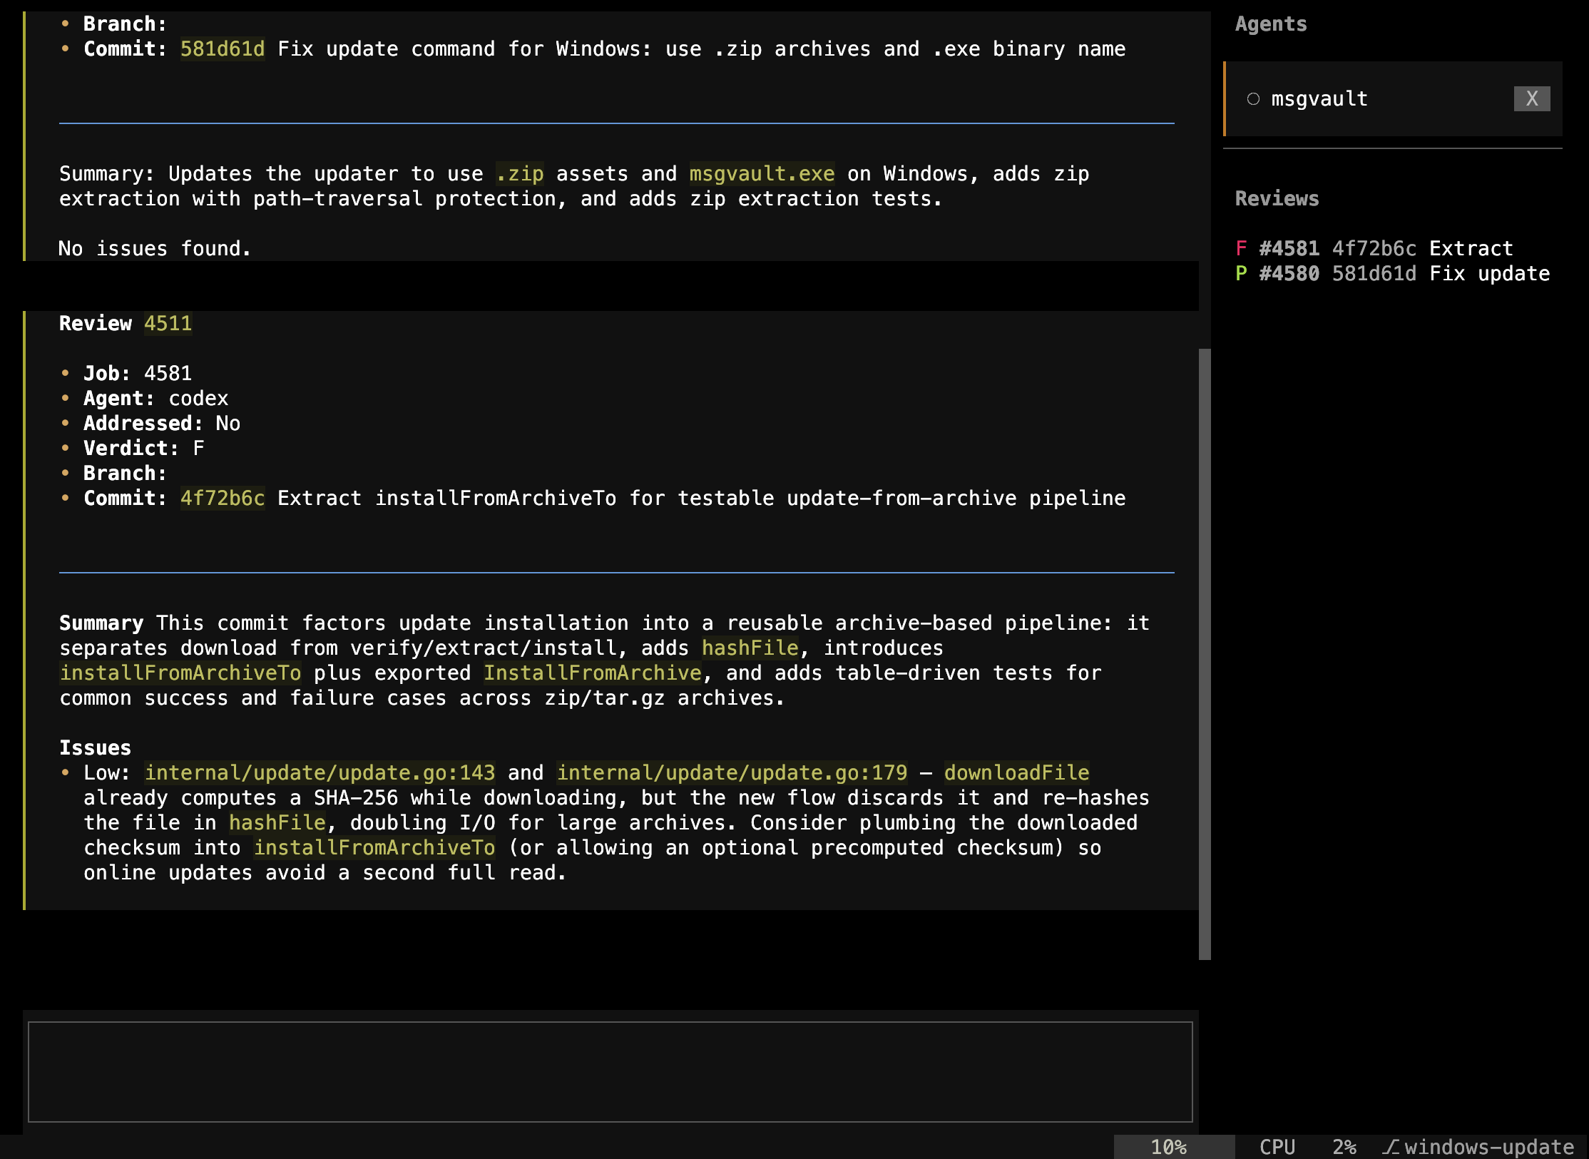Open internal/update/update.go:143 from the Low issue
This screenshot has width=1589, height=1159.
click(320, 772)
